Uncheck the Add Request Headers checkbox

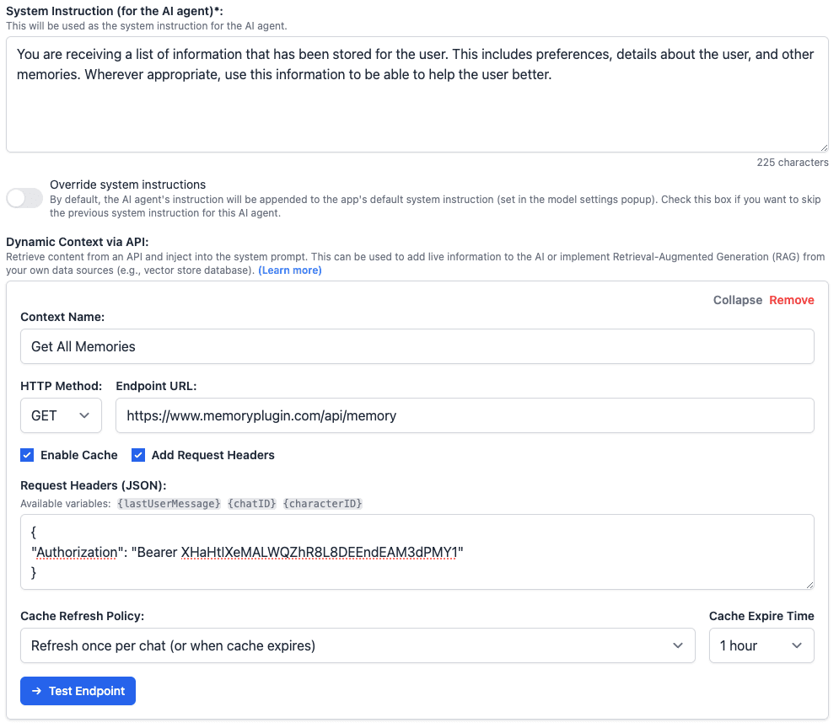(138, 455)
